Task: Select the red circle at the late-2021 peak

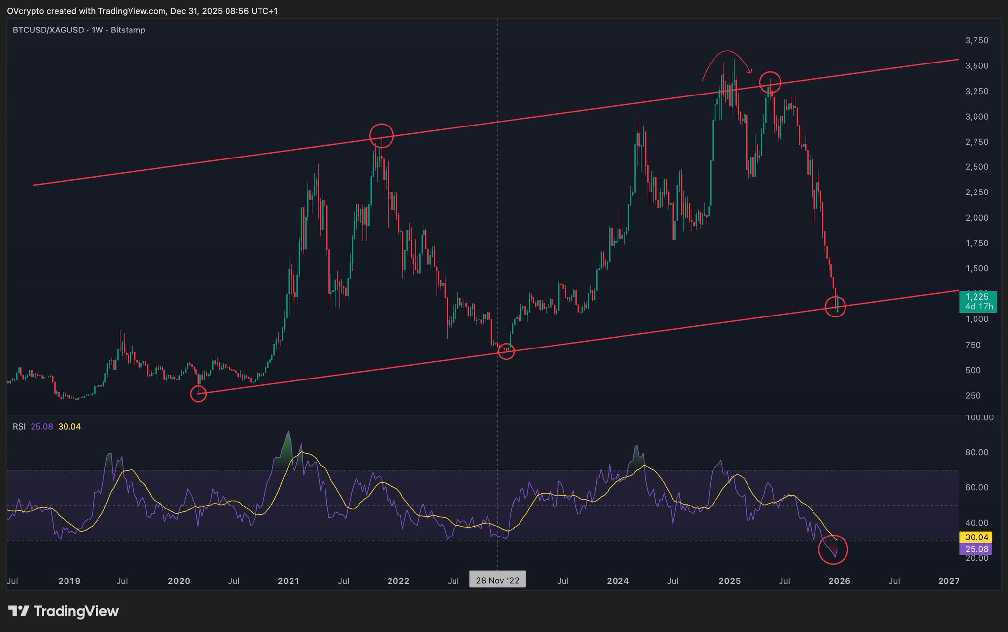Action: click(382, 135)
